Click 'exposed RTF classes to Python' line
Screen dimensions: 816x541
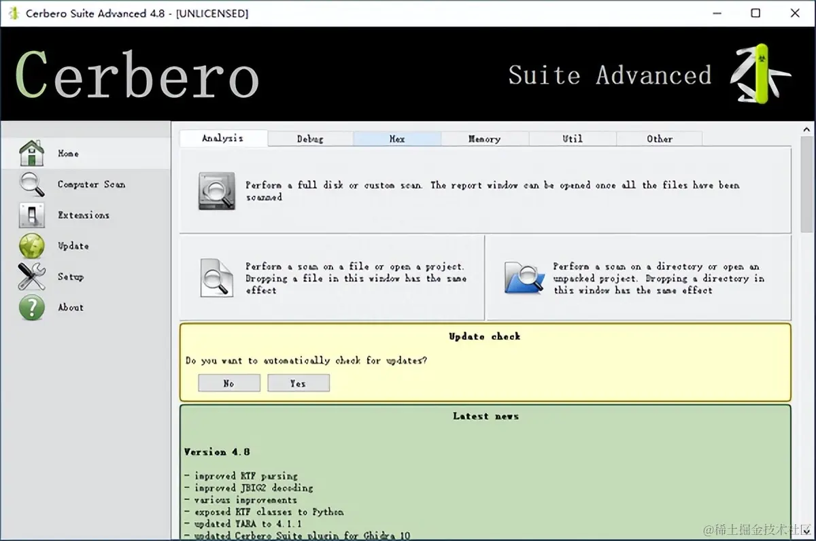[264, 512]
